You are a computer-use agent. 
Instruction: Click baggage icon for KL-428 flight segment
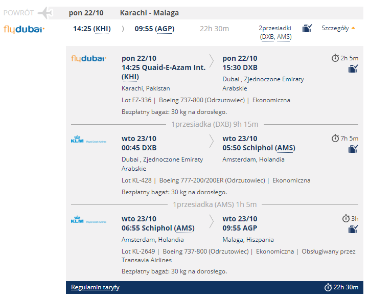tap(353, 149)
